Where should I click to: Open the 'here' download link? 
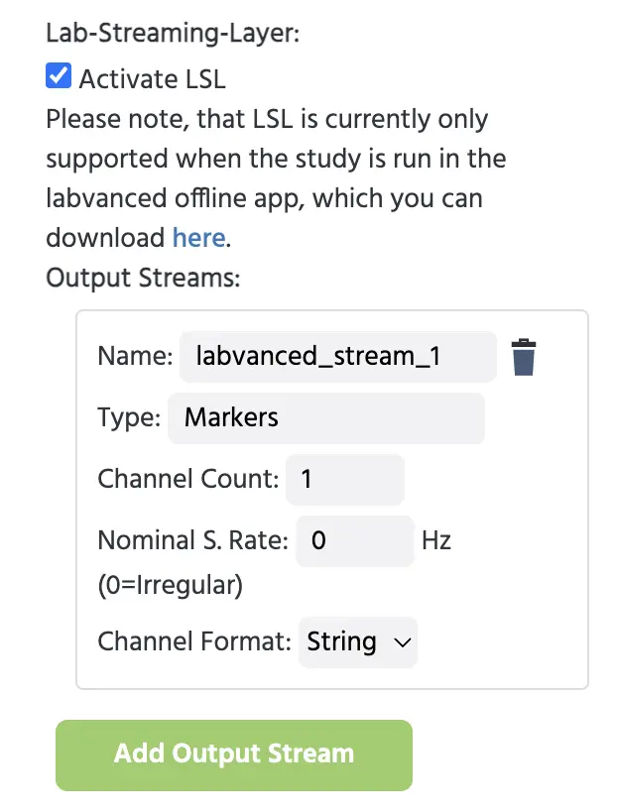pyautogui.click(x=198, y=237)
